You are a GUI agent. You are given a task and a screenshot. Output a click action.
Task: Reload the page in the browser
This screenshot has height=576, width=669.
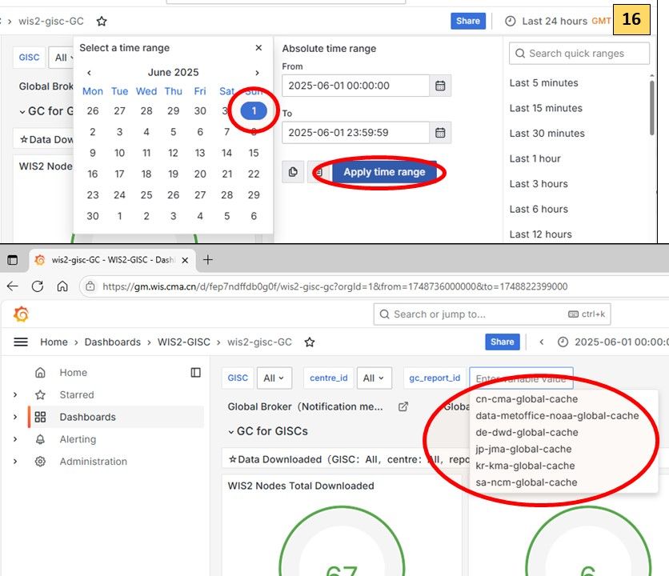(38, 286)
